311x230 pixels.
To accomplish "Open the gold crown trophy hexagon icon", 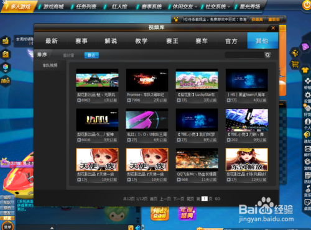I will click(x=295, y=53).
